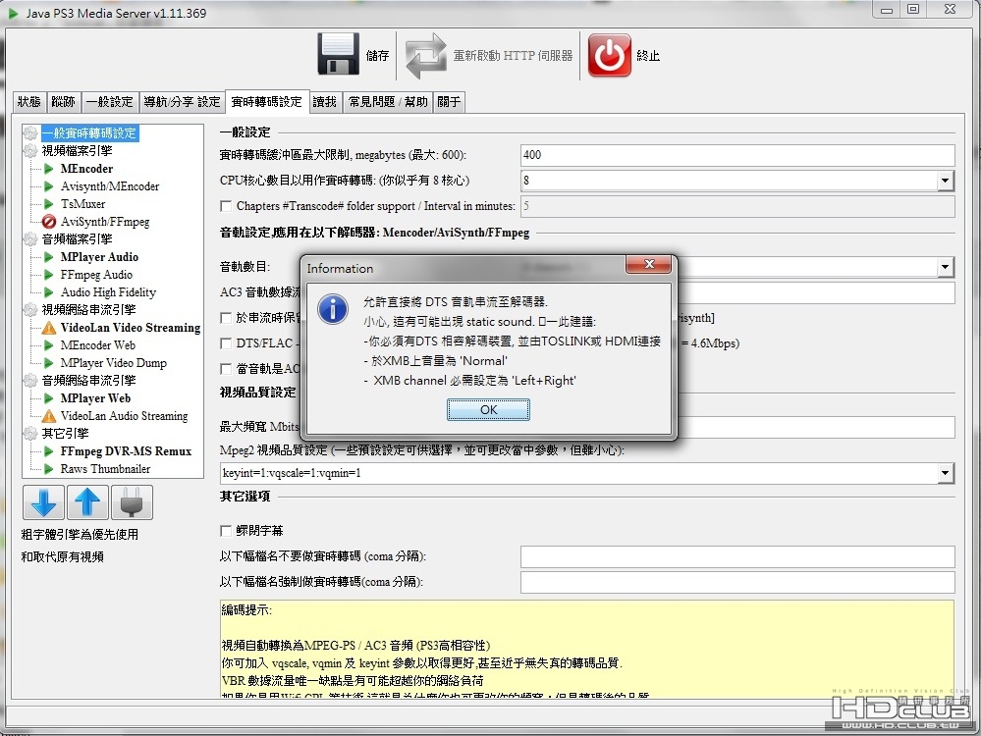Click the green play icon in the title bar
Viewport: 981px width, 736px height.
pyautogui.click(x=13, y=13)
